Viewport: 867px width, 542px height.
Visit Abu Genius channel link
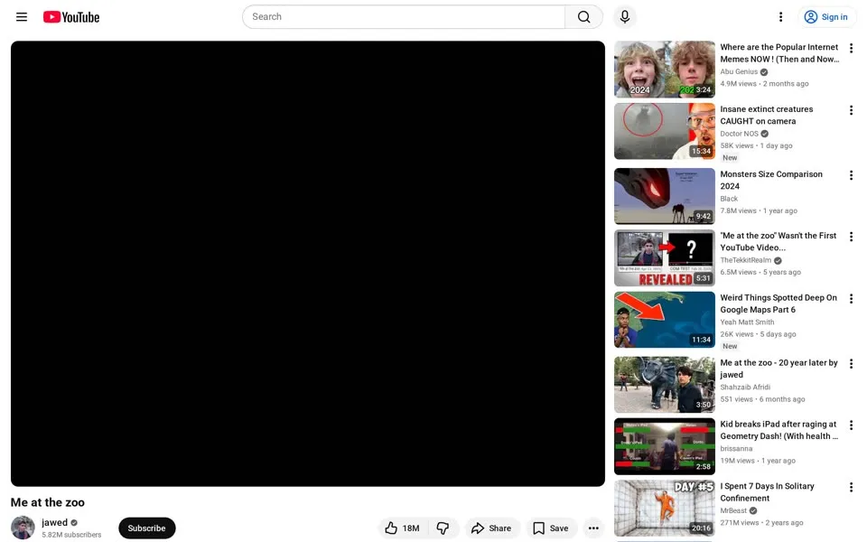pyautogui.click(x=739, y=71)
